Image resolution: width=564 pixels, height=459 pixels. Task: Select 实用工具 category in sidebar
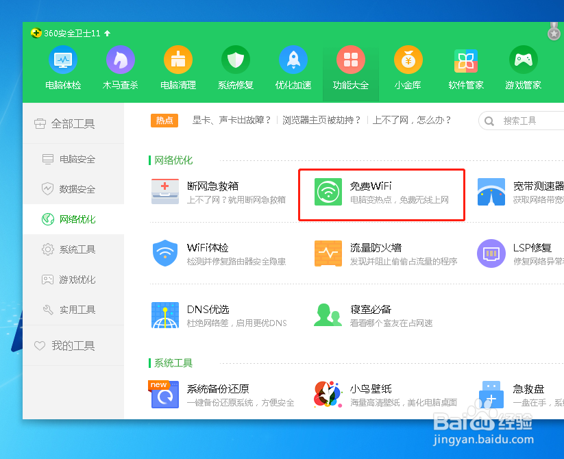pyautogui.click(x=73, y=310)
